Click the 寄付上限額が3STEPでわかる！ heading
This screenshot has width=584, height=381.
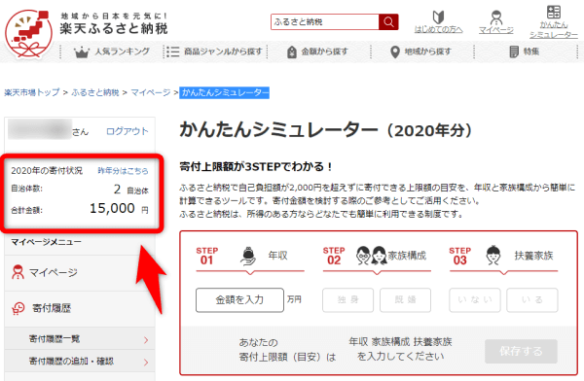coord(256,167)
